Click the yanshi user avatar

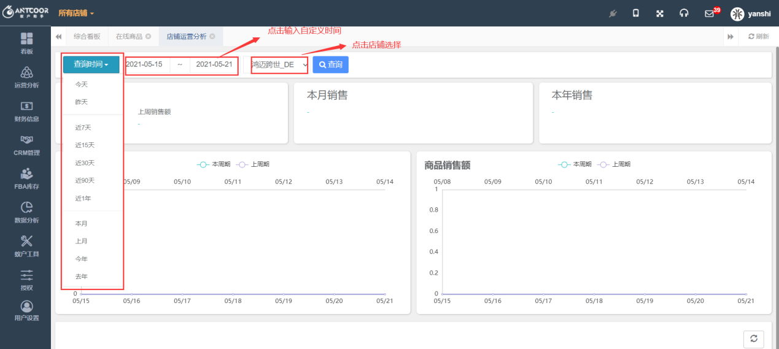click(x=737, y=13)
